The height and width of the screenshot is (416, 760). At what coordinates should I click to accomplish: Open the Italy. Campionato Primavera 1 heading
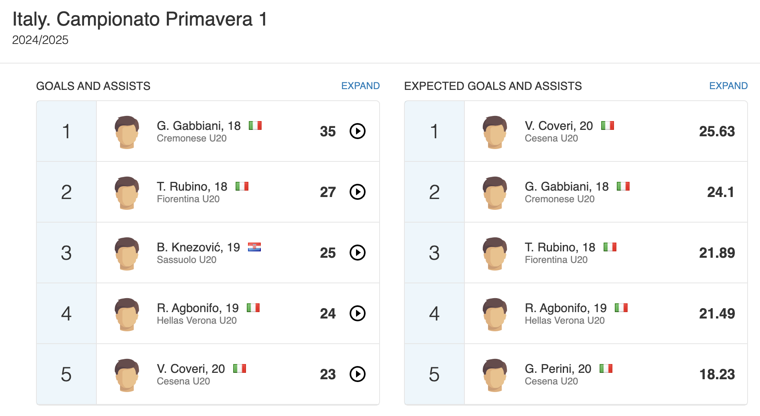pos(140,19)
